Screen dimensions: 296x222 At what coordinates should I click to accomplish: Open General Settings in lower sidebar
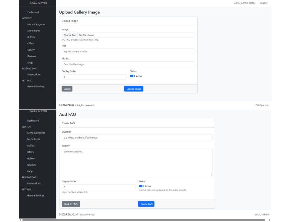[36, 196]
